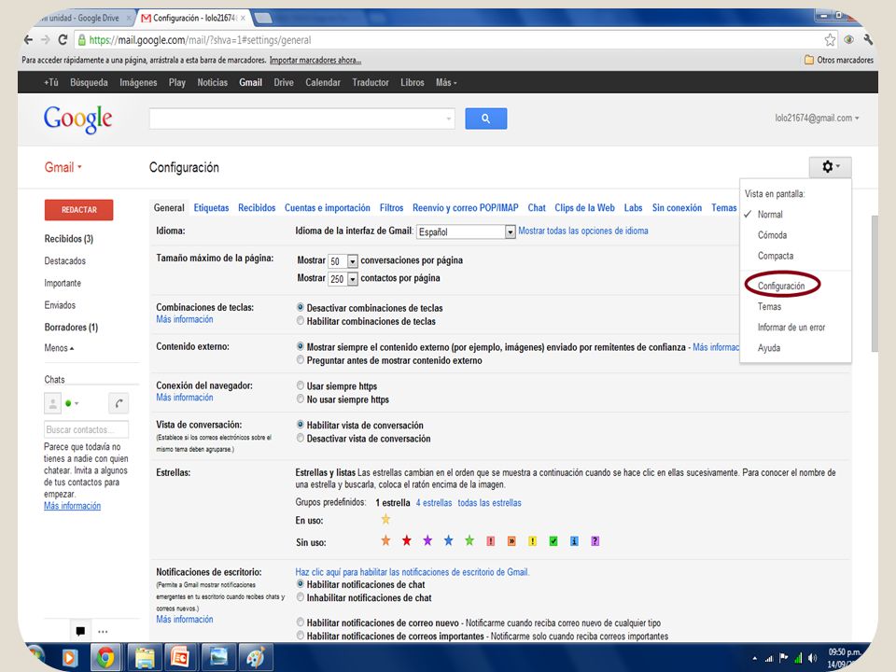Expand the red Gmail dropdown label
The height and width of the screenshot is (672, 896).
63,167
